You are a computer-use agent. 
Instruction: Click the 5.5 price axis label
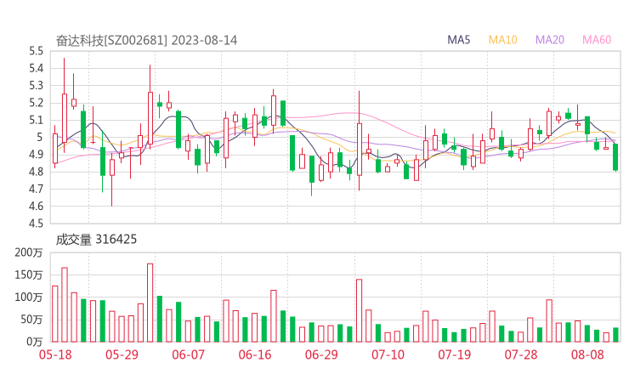point(36,51)
